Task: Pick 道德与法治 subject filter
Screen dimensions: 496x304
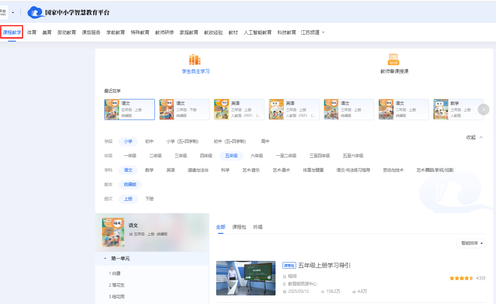Action: tap(198, 170)
